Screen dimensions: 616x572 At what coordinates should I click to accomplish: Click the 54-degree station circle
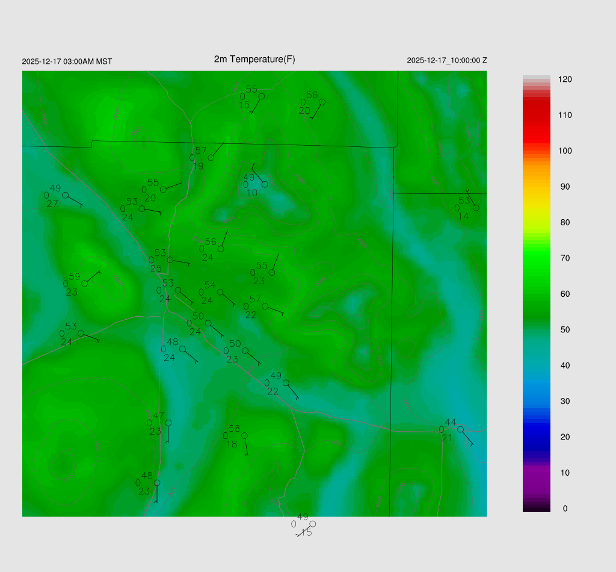point(220,292)
